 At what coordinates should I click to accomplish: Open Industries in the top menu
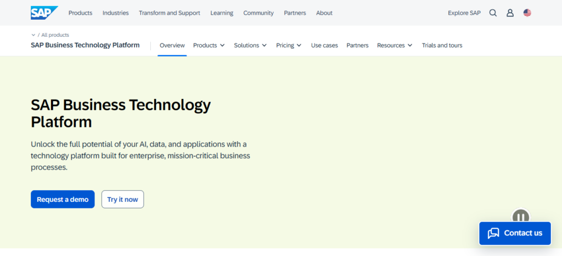point(115,13)
